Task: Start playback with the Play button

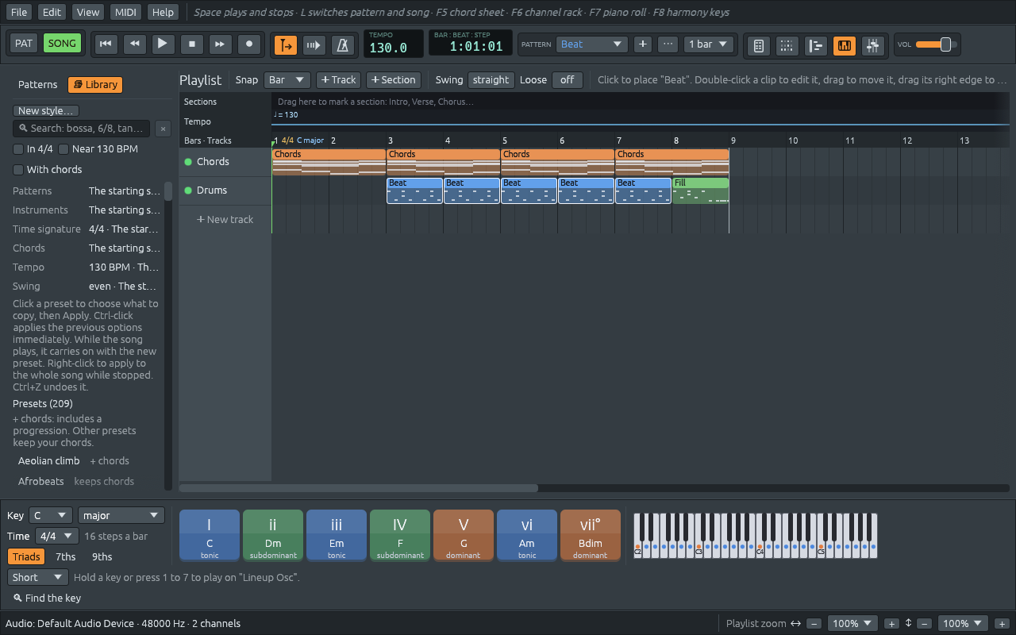Action: coord(163,44)
